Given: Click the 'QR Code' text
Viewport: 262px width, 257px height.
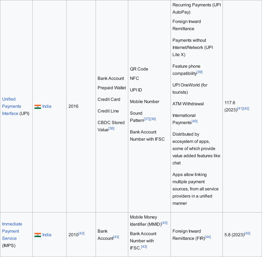Looking at the screenshot, I should 139,69.
